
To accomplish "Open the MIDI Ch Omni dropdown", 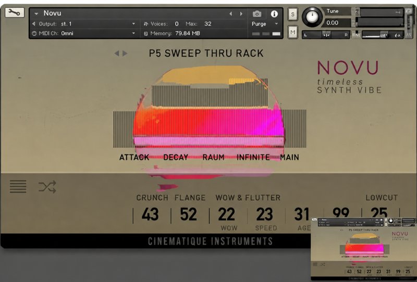I will click(x=133, y=33).
